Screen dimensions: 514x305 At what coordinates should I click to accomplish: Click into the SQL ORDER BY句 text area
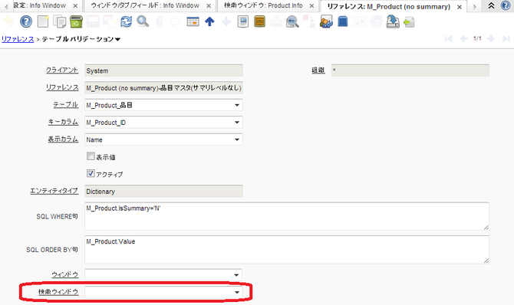click(x=287, y=249)
